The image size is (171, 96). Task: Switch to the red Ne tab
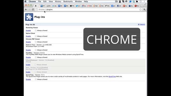137,6
